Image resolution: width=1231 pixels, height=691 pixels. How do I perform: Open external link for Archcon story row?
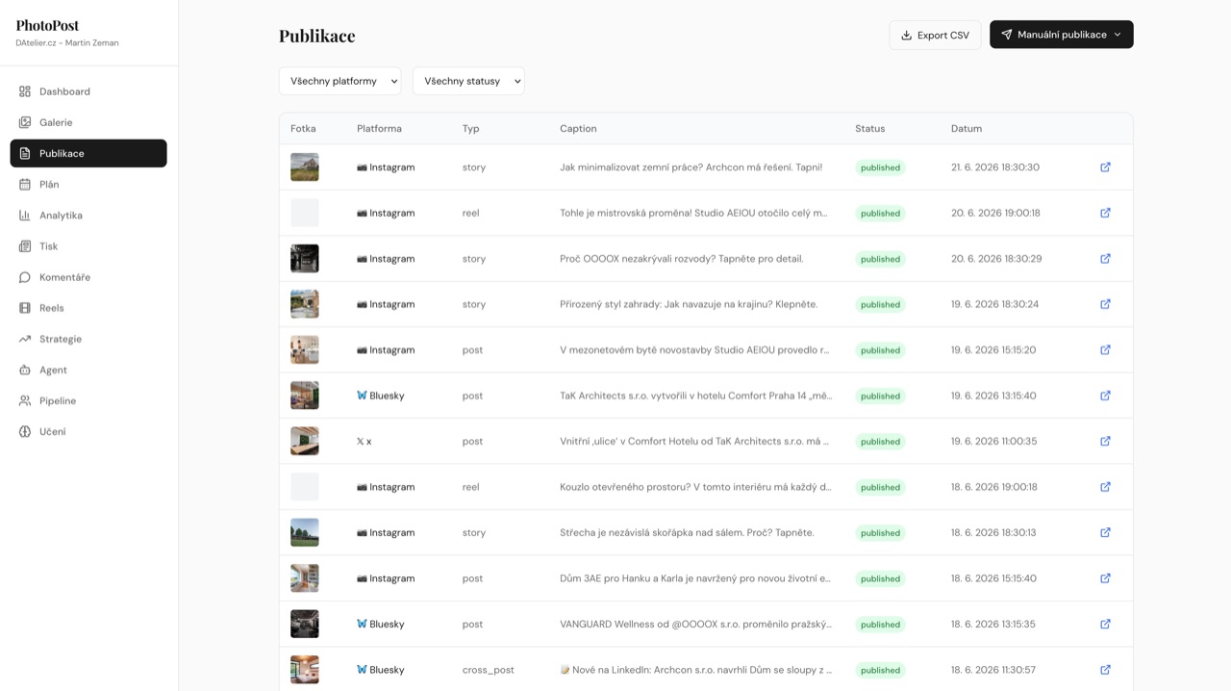coord(1105,167)
